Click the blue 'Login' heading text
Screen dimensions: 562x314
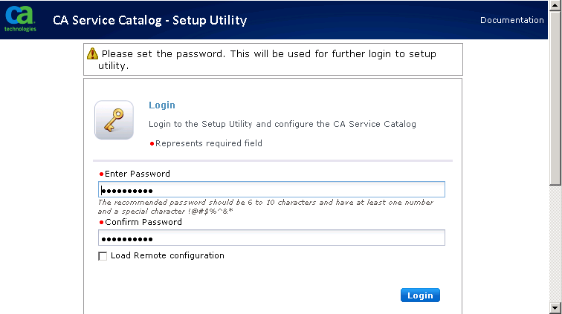[162, 105]
